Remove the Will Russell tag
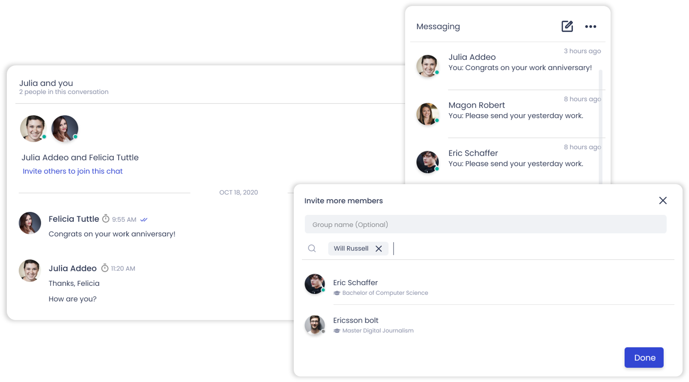 click(x=379, y=249)
